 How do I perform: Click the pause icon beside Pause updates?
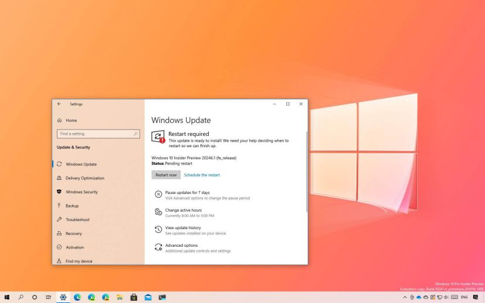click(158, 194)
